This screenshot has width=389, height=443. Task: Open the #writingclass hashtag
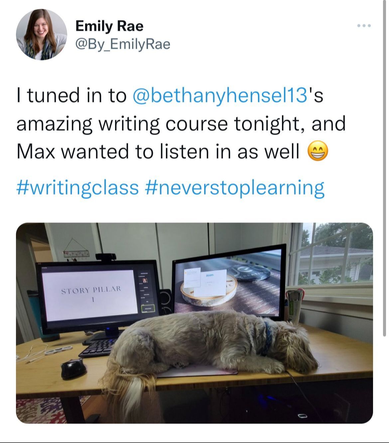77,187
